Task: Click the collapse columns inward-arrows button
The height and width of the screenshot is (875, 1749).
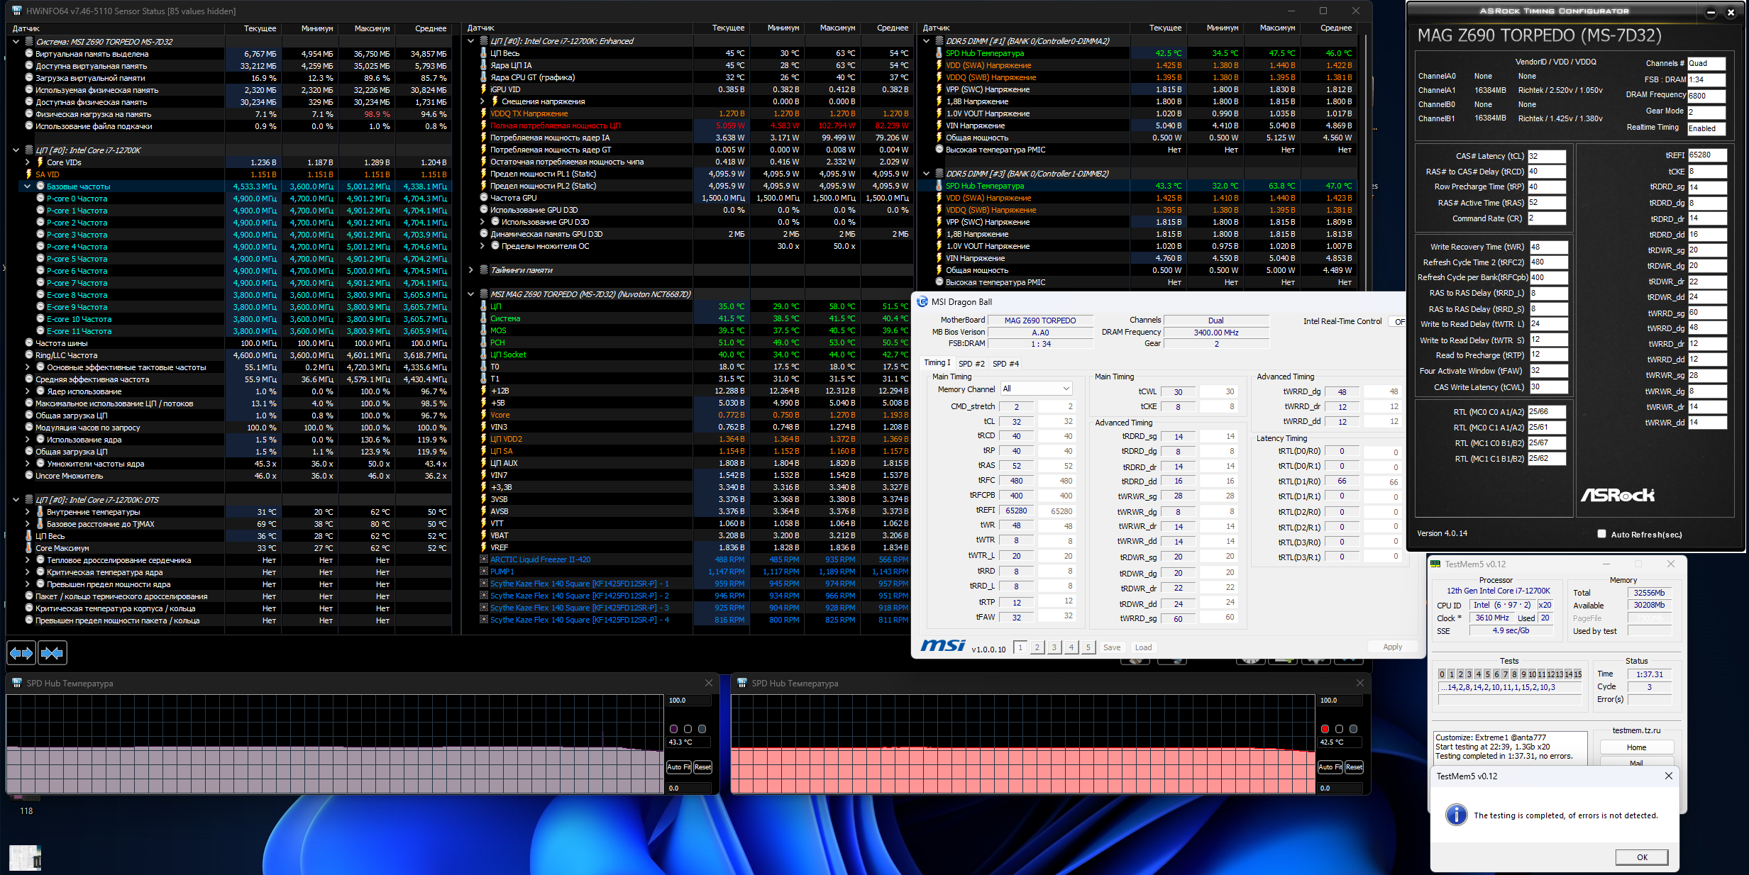Action: [x=53, y=652]
